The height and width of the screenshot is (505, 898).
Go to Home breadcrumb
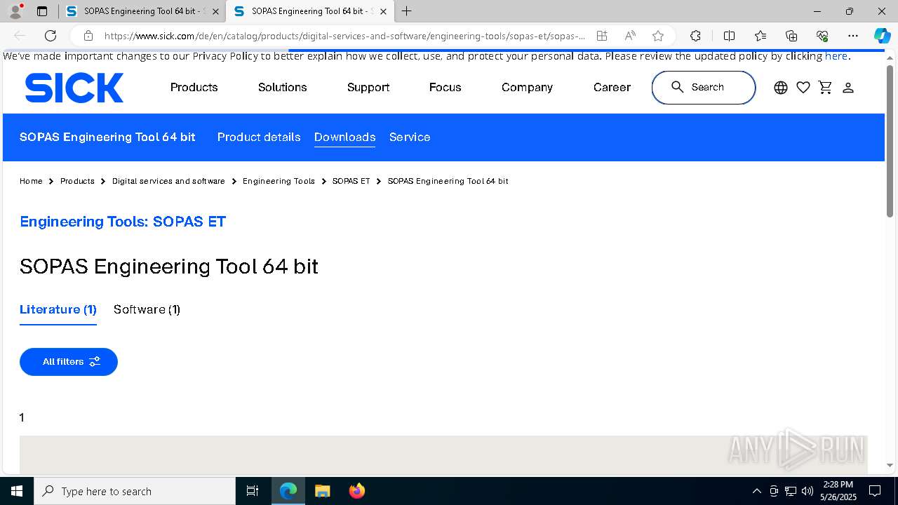tap(31, 181)
